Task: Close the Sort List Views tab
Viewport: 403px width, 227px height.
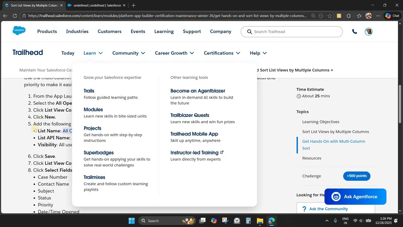Action: tap(61, 5)
